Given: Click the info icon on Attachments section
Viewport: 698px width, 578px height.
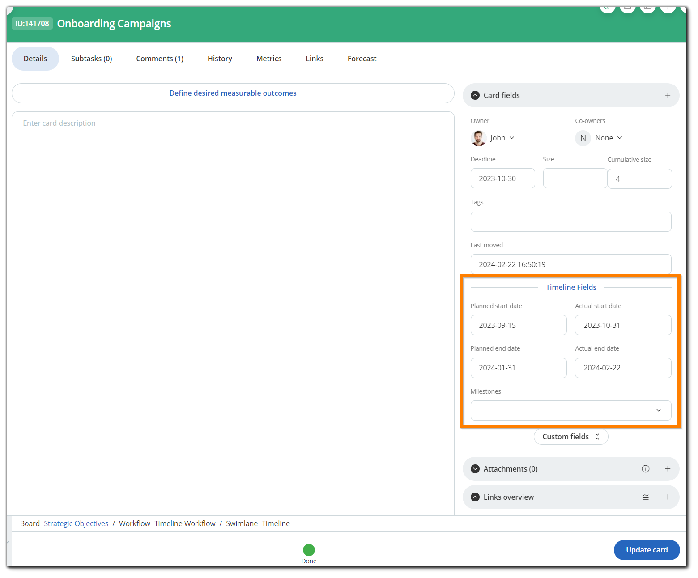Looking at the screenshot, I should pos(645,469).
